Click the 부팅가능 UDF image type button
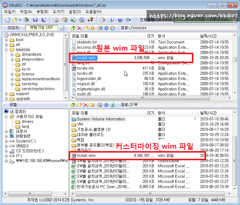Screen dimensions: 240x205 pos(41,28)
